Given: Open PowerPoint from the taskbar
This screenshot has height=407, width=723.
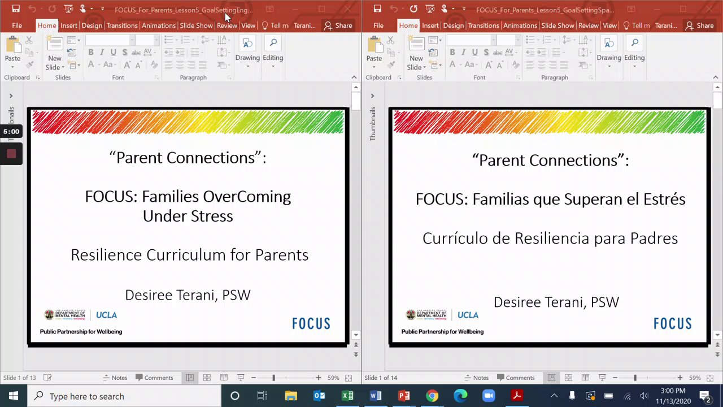Looking at the screenshot, I should click(x=404, y=396).
